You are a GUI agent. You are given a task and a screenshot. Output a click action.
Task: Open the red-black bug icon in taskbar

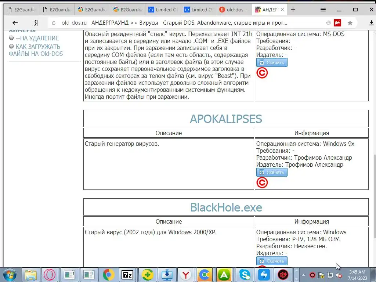point(283,275)
